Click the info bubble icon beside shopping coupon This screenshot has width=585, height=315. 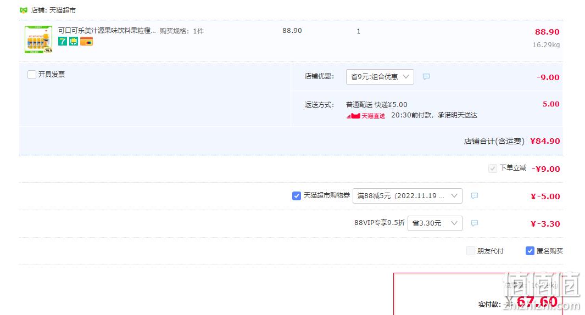tap(475, 196)
